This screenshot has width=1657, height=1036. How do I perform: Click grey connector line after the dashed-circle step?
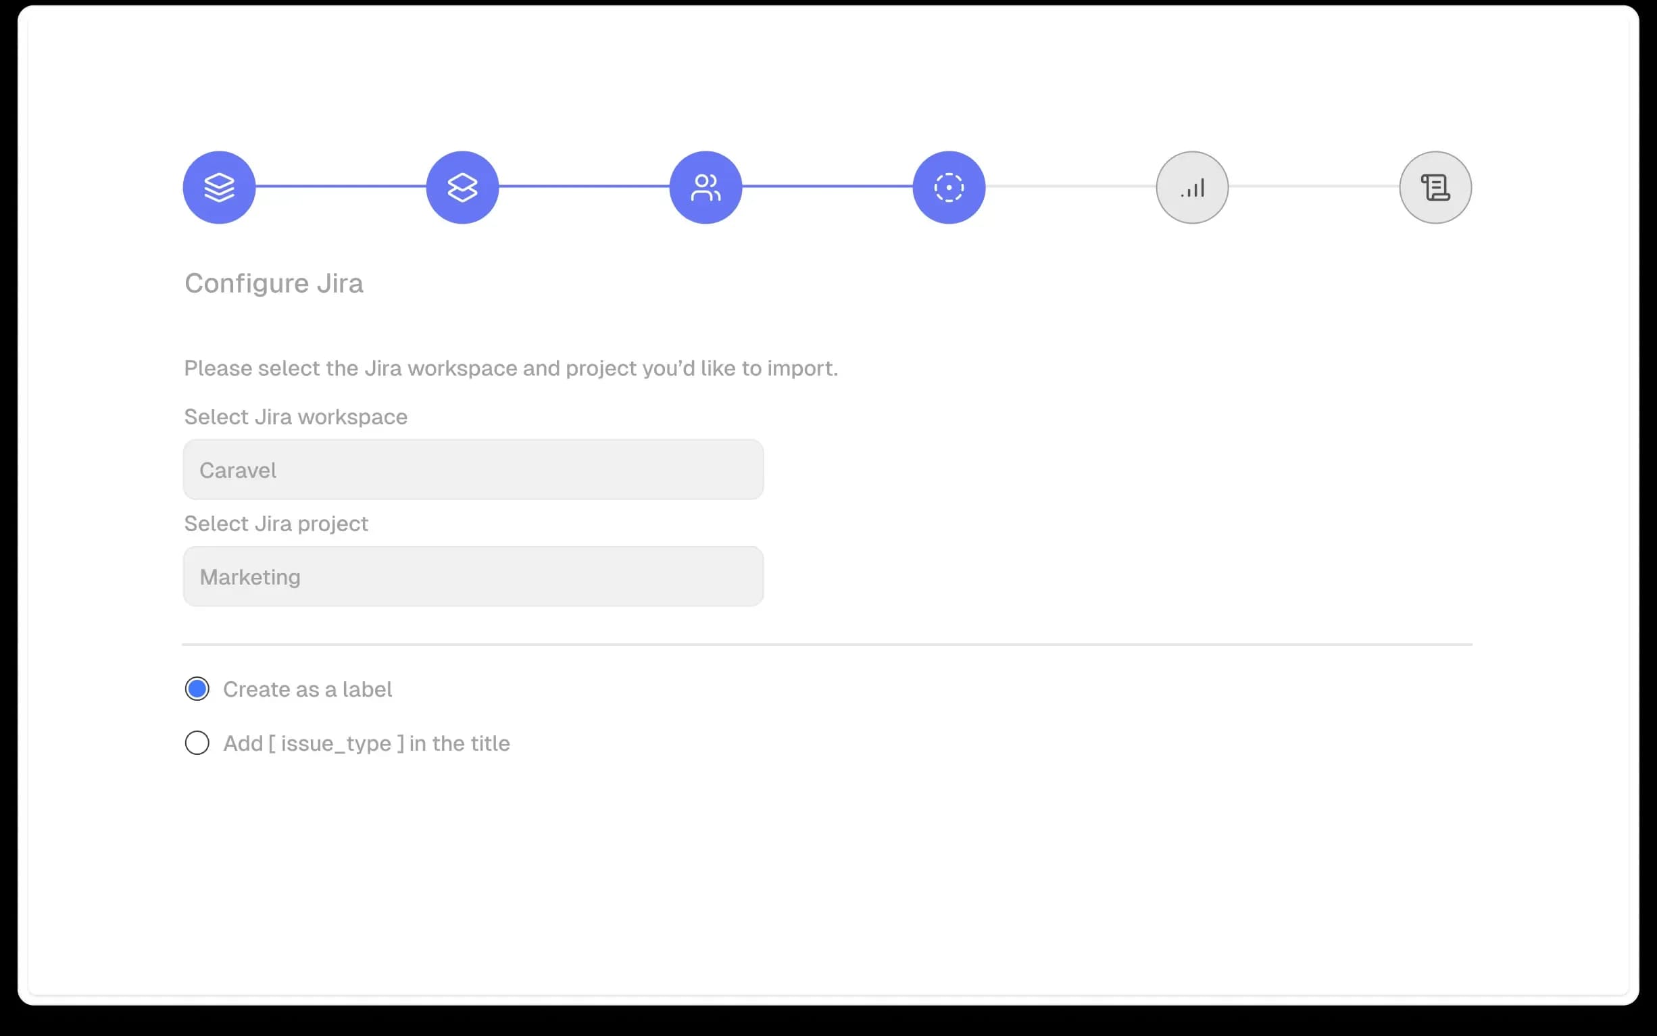1070,187
